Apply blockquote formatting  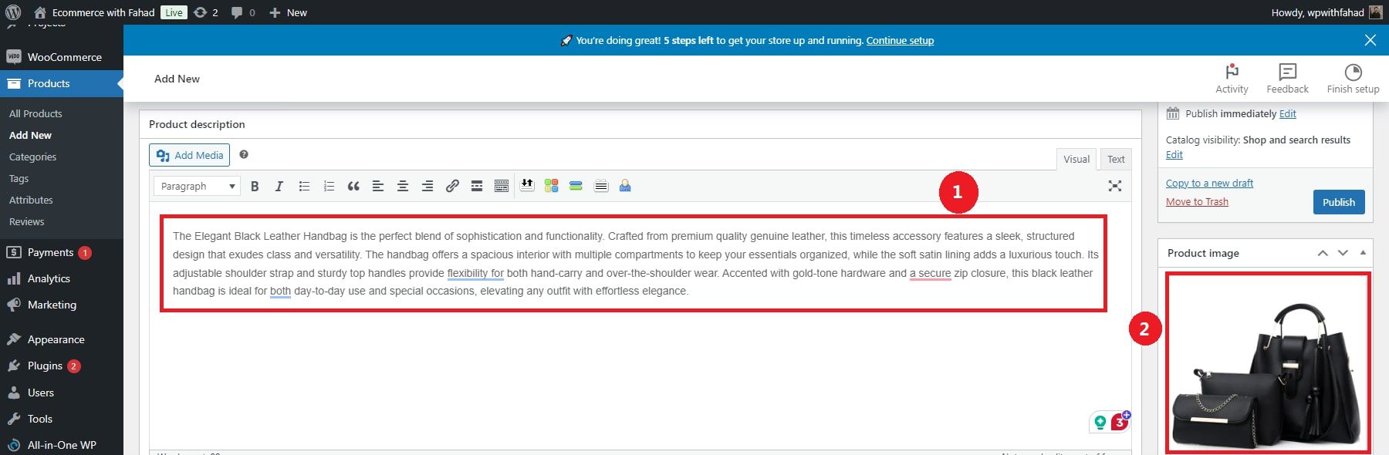353,186
